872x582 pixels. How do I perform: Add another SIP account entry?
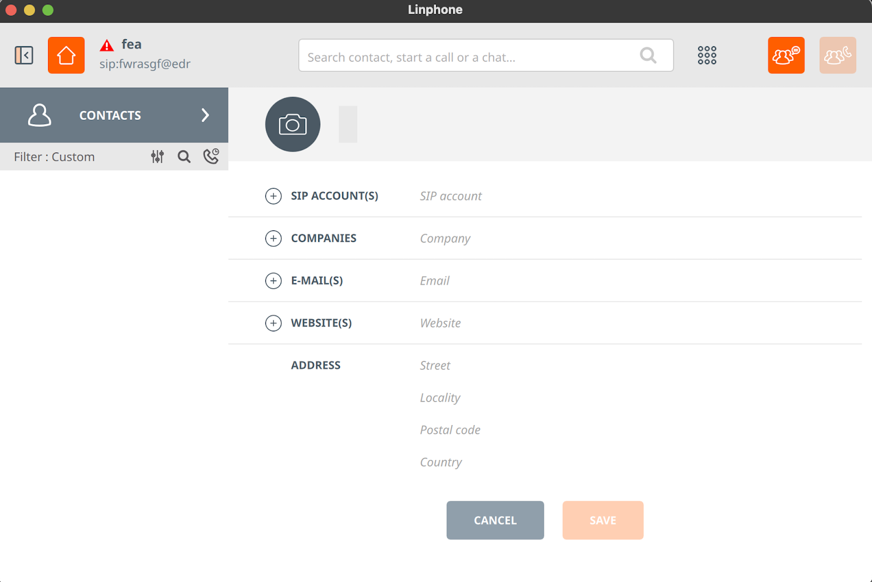coord(273,196)
